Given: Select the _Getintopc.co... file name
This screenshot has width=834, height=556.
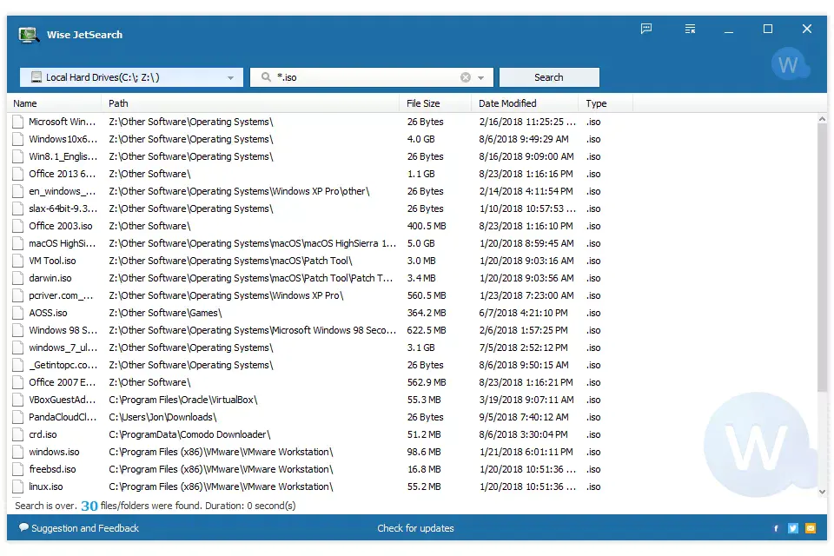Looking at the screenshot, I should coord(63,366).
